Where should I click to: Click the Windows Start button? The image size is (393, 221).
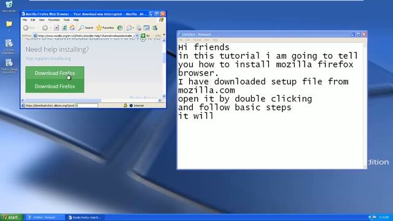pos(12,217)
